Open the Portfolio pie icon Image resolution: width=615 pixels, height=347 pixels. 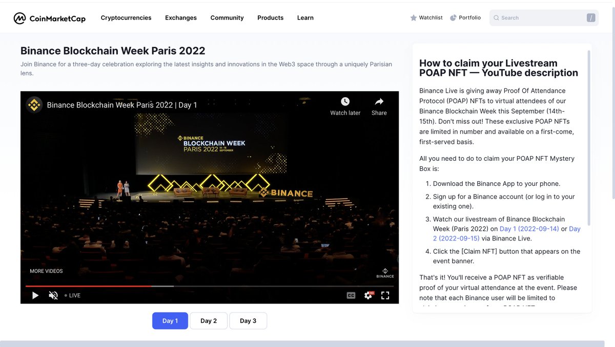[x=453, y=18]
